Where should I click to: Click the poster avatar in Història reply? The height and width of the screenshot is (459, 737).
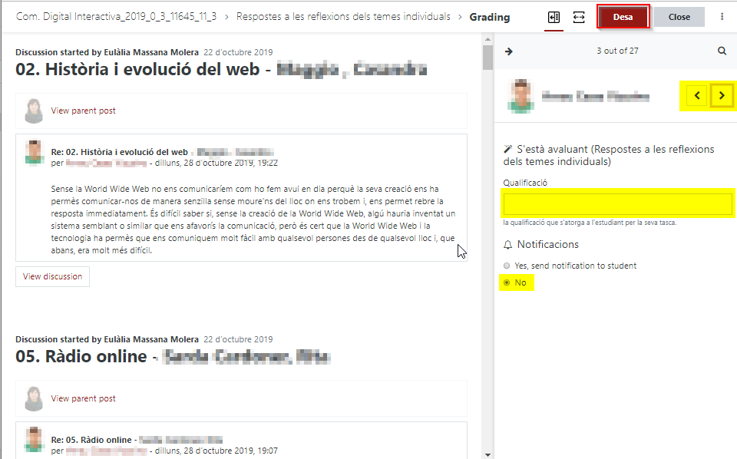click(34, 153)
